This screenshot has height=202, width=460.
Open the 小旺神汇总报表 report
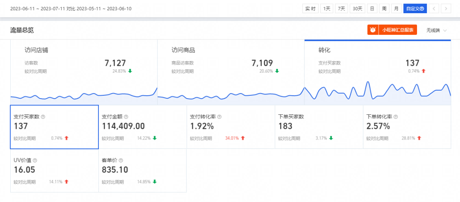[397, 30]
